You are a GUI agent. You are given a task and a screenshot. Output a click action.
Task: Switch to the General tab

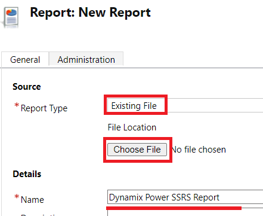(x=25, y=59)
